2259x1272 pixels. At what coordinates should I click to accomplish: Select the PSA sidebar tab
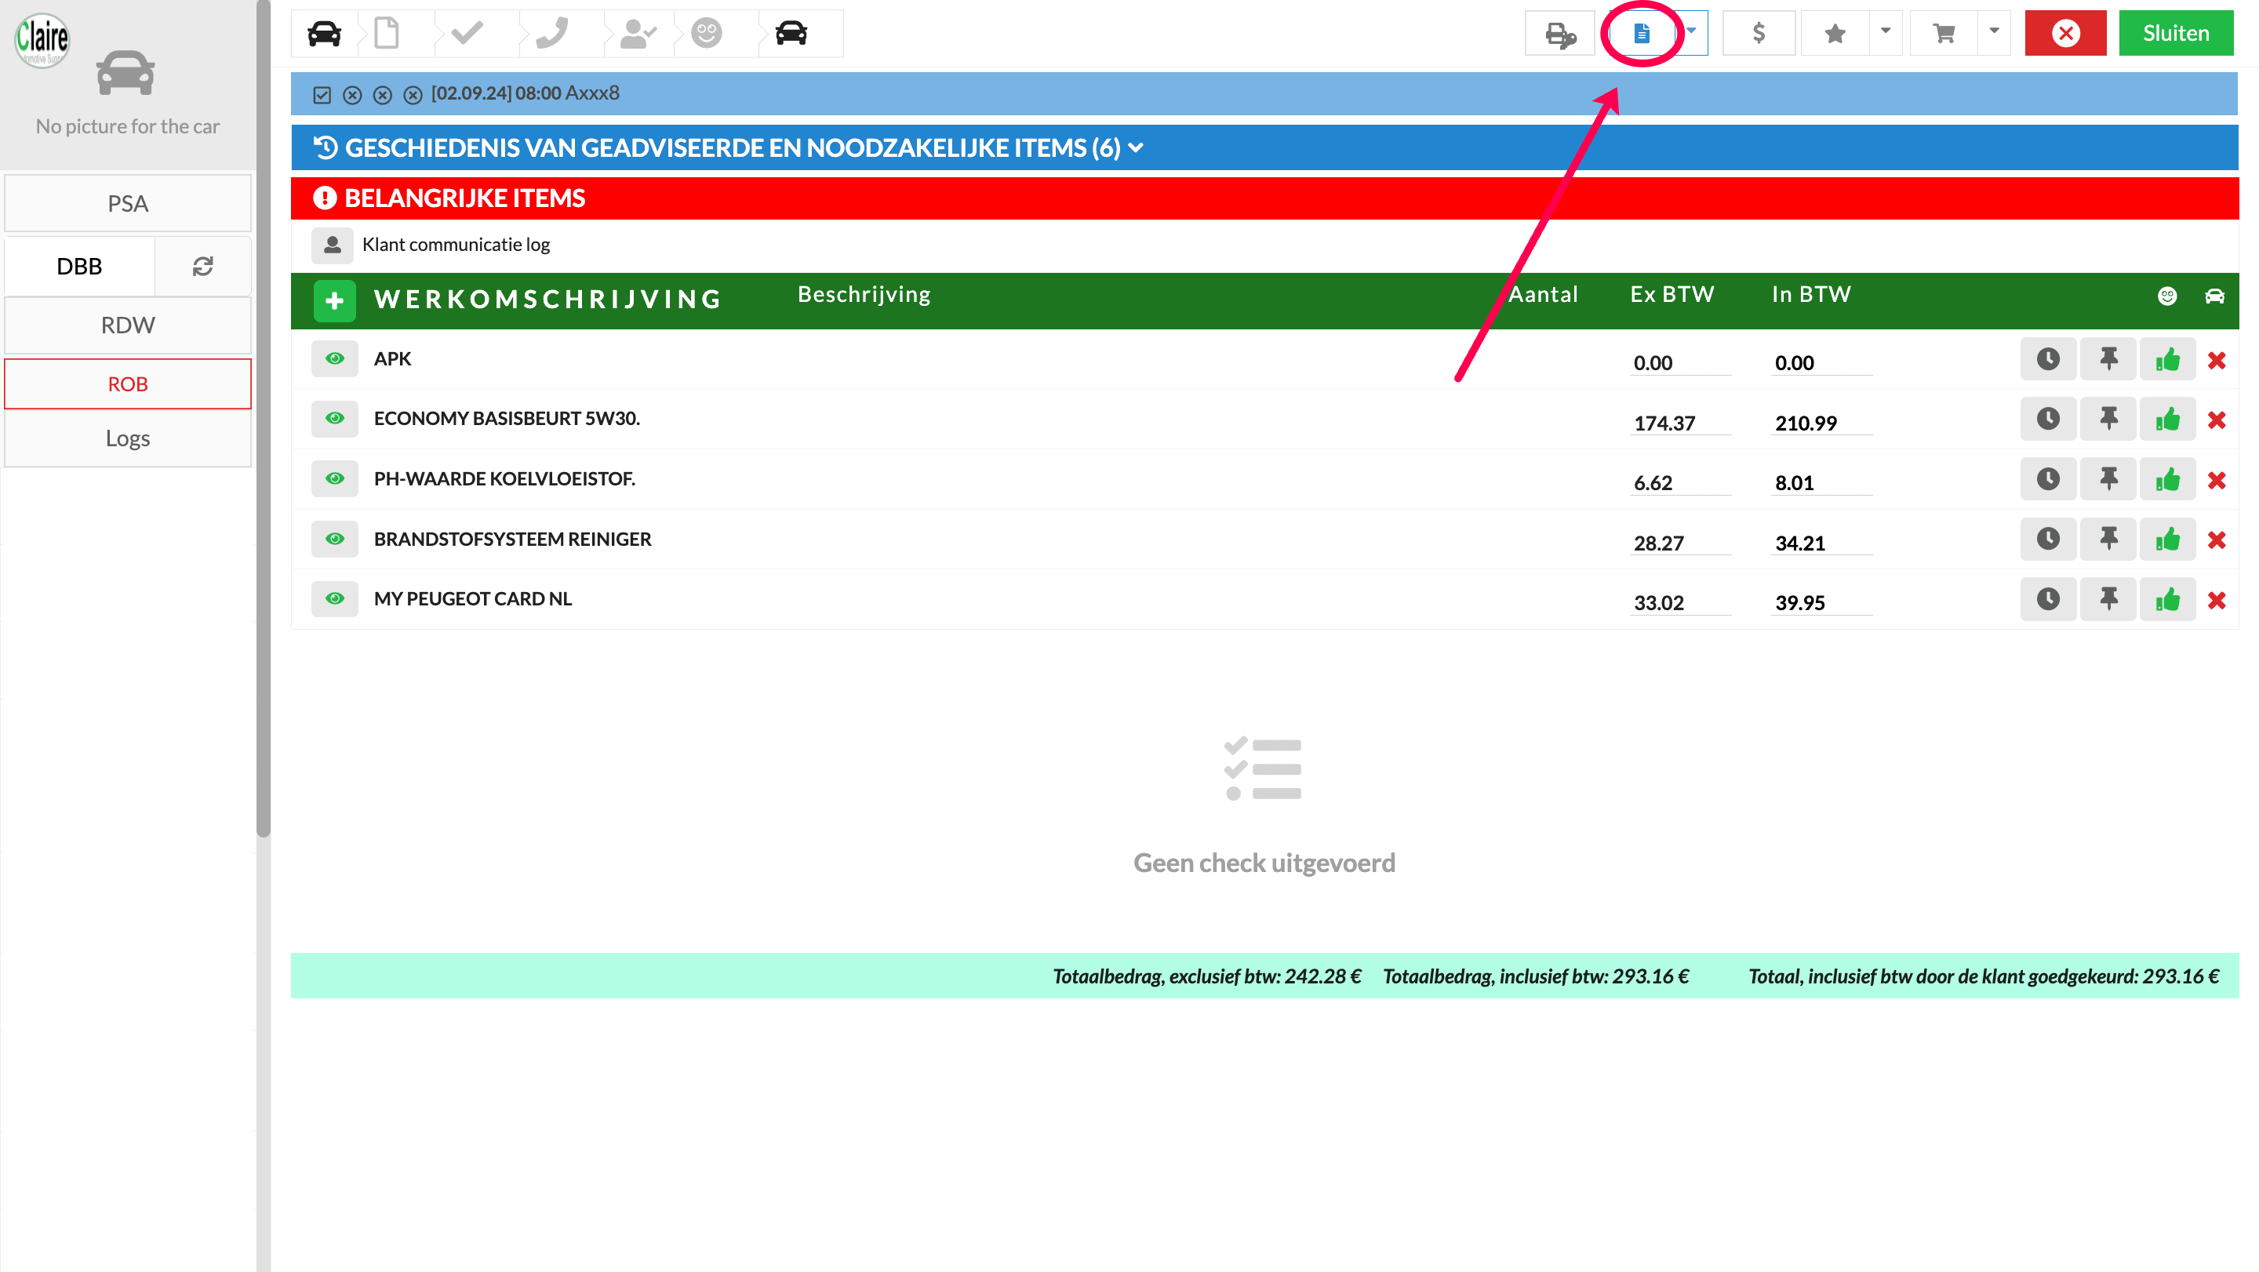click(128, 203)
